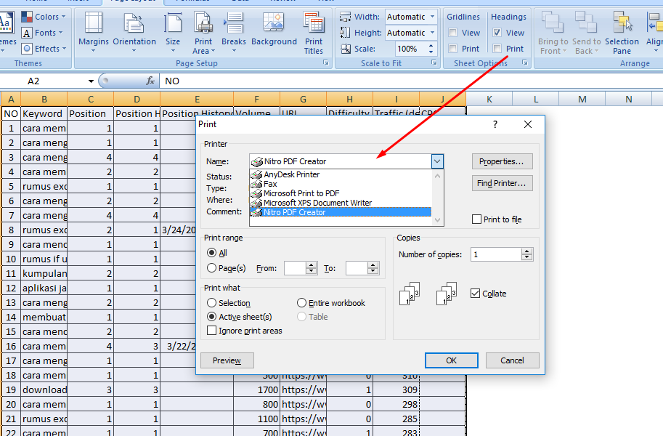Open the Width Automatic dropdown

click(x=432, y=17)
